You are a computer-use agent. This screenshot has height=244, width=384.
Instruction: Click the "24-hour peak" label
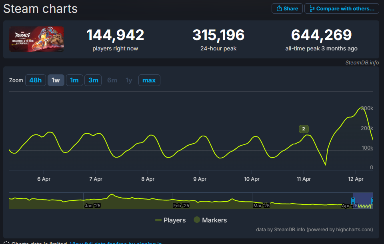[218, 48]
